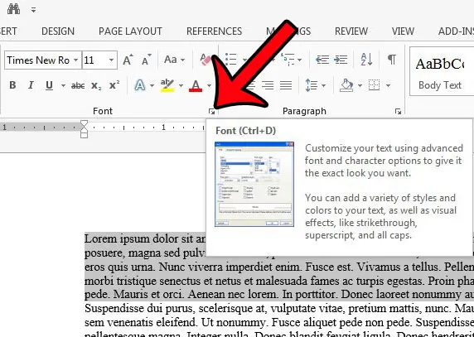Image resolution: width=474 pixels, height=337 pixels.
Task: Expand the Shading dropdown arrow
Action: click(360, 86)
